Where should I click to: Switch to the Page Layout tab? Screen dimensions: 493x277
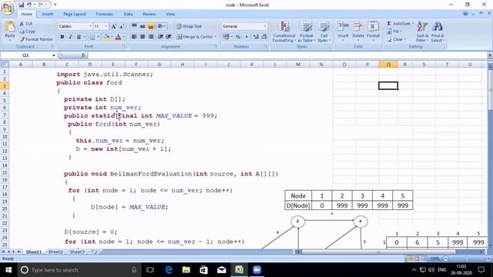(75, 14)
